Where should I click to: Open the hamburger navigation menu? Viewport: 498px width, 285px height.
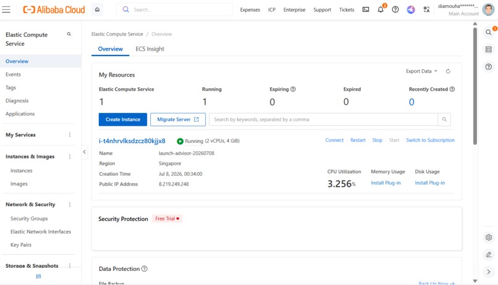[x=6, y=9]
